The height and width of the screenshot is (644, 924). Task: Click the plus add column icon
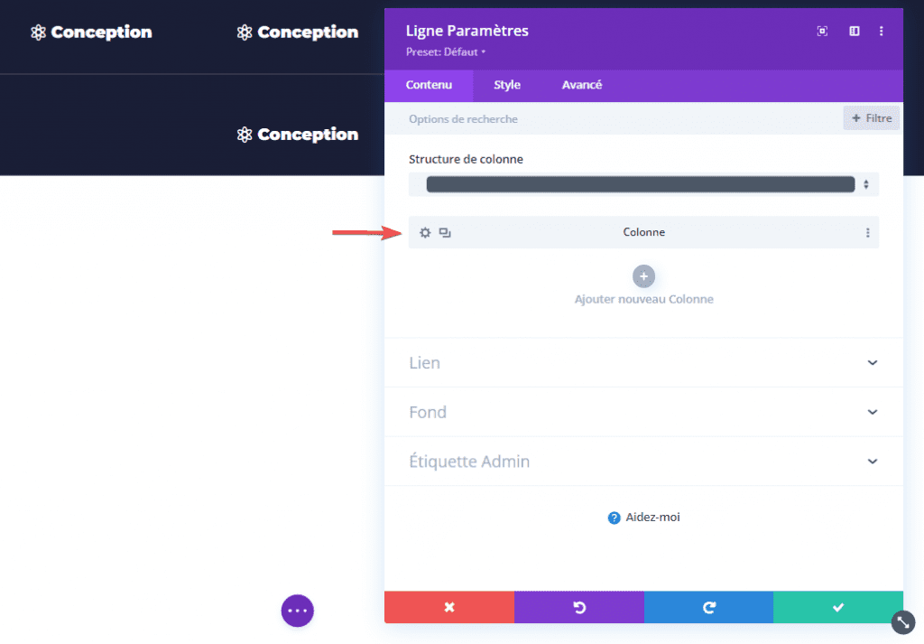click(643, 276)
